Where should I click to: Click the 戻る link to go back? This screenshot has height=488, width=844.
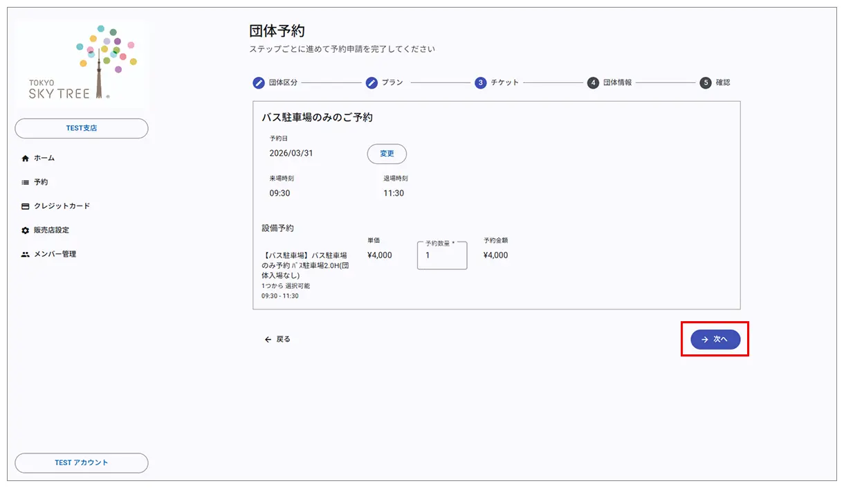point(279,339)
